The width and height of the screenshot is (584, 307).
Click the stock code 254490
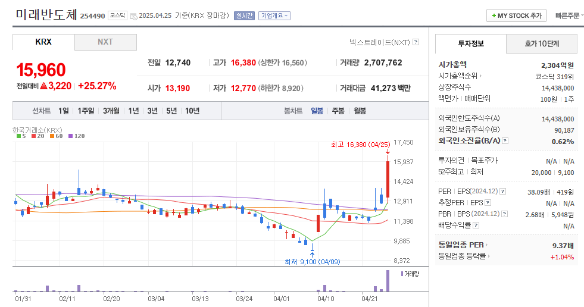point(93,16)
